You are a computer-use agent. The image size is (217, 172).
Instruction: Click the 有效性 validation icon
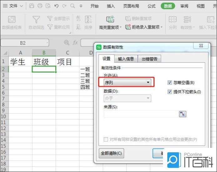coord(187,19)
